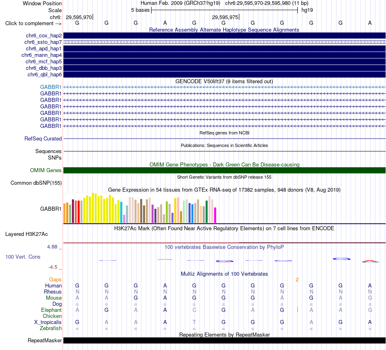Click the X_tropicalis species label
This screenshot has width=386, height=350.
pyautogui.click(x=48, y=322)
